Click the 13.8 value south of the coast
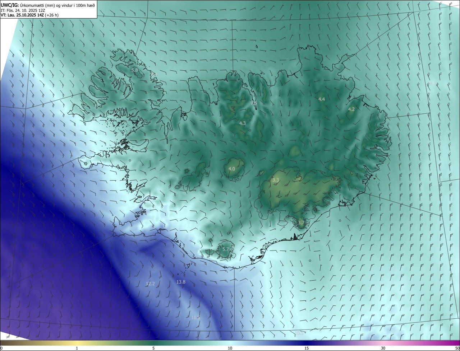 pos(181,282)
